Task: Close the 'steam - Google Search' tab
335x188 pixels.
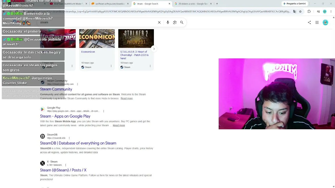Action: tap(169, 4)
